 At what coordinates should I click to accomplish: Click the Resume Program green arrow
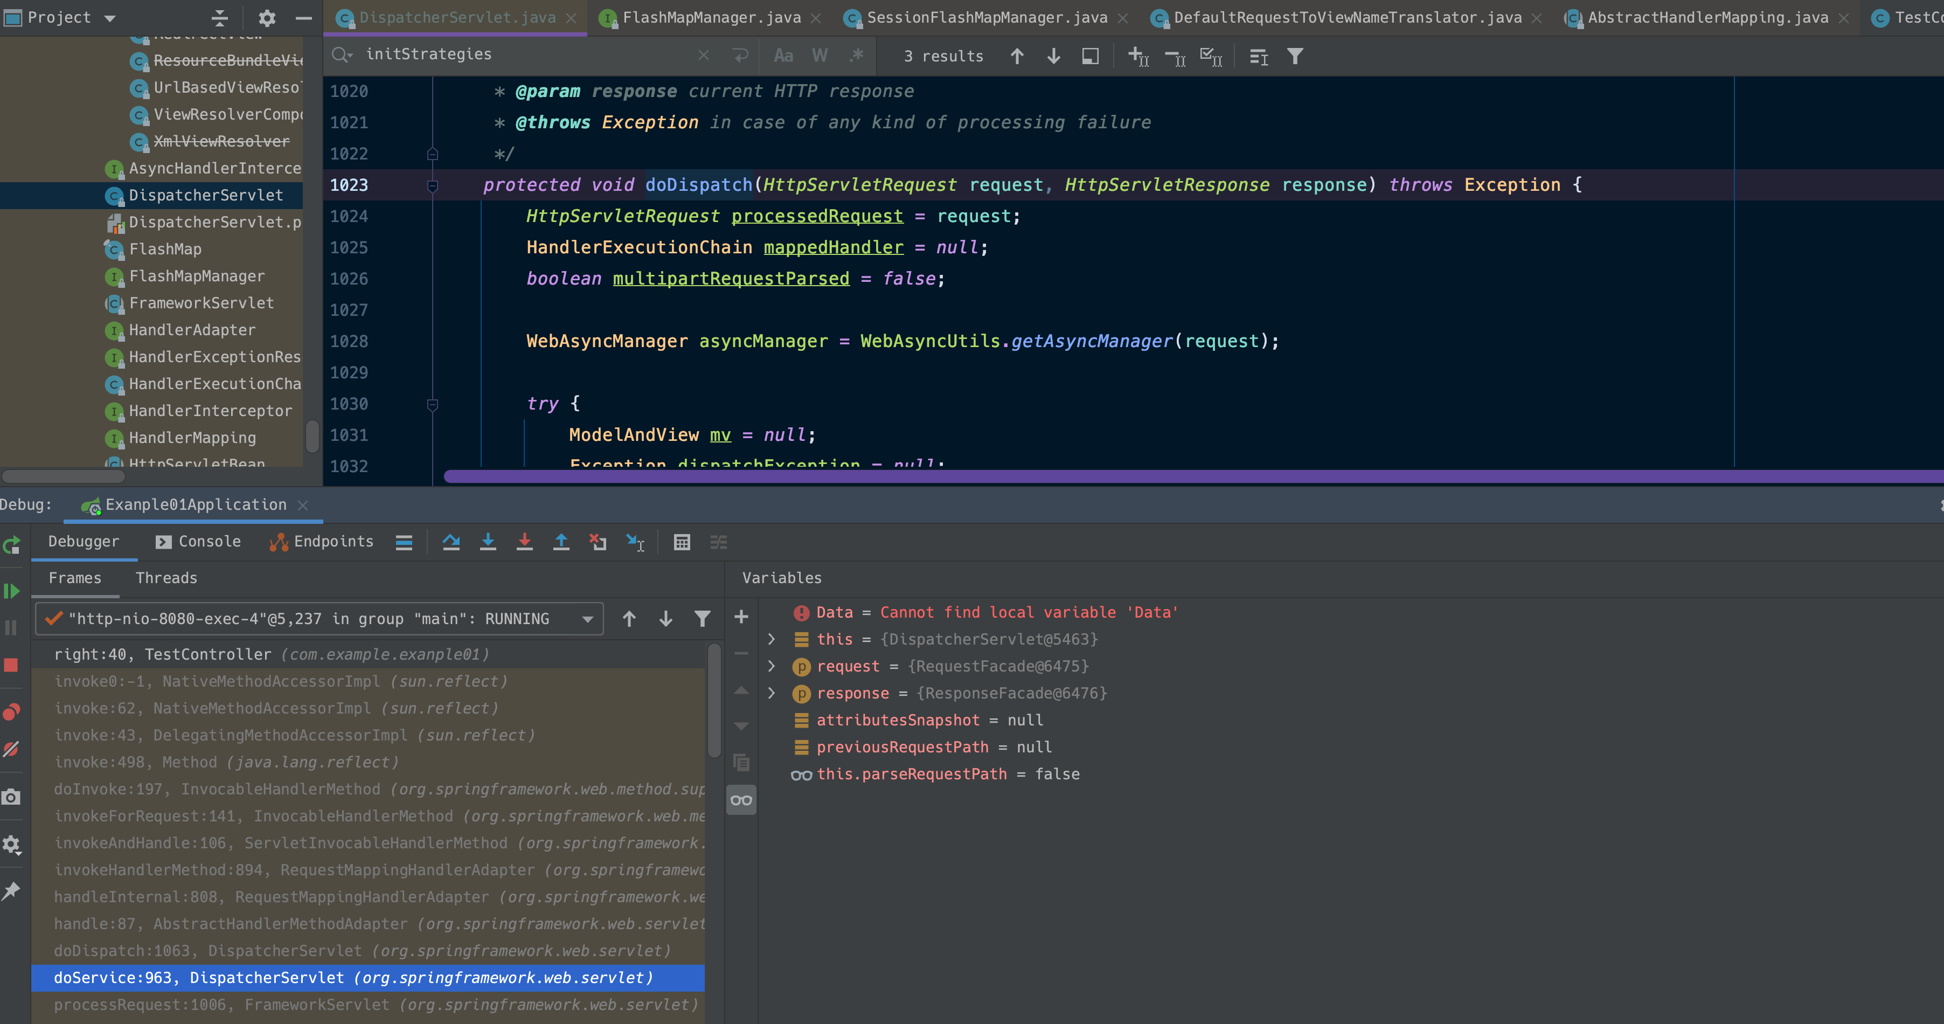tap(11, 591)
